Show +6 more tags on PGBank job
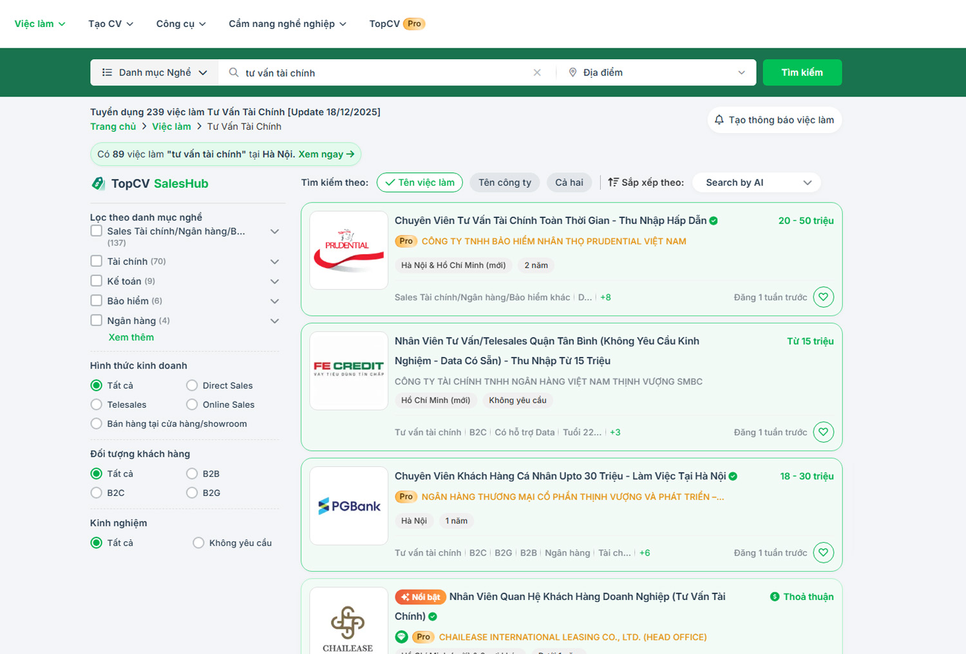Image resolution: width=966 pixels, height=654 pixels. (x=645, y=552)
